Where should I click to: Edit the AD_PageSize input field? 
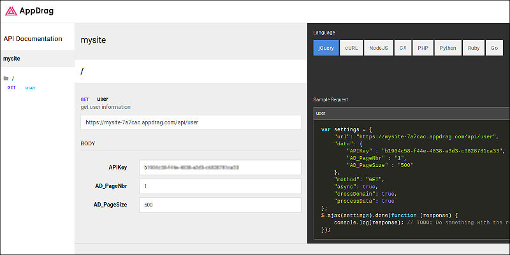tap(220, 205)
